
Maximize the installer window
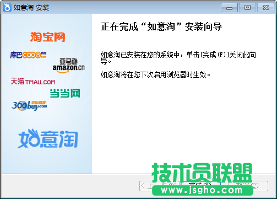click(x=247, y=8)
